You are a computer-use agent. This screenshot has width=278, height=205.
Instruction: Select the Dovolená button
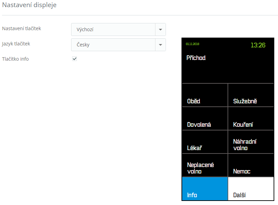(x=205, y=119)
